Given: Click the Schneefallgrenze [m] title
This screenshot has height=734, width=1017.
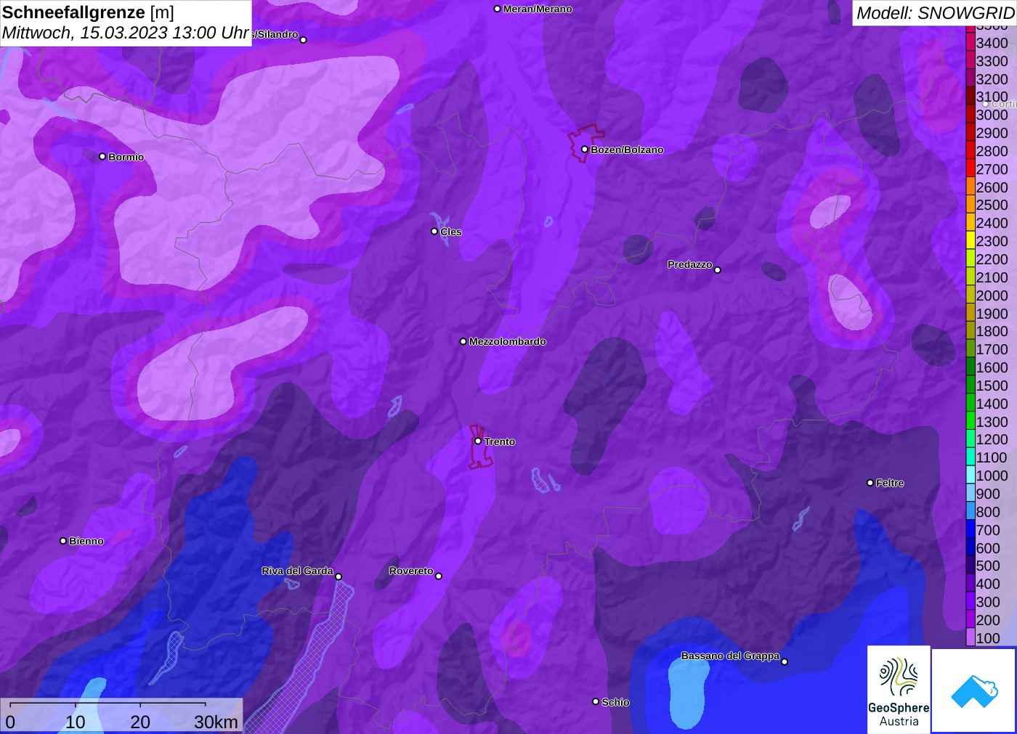Looking at the screenshot, I should pyautogui.click(x=88, y=12).
